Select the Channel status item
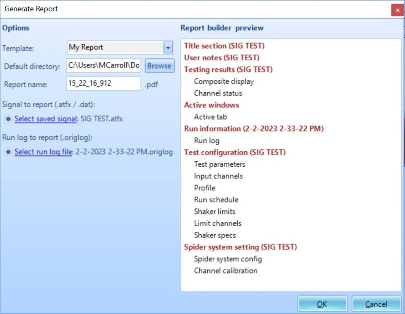This screenshot has height=314, width=405. tap(218, 93)
